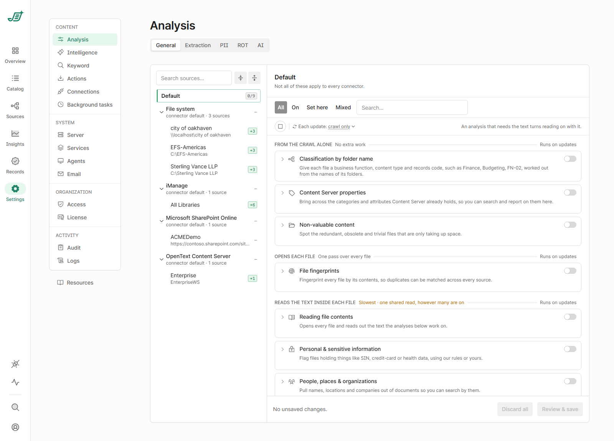Toggle Non-valuable content on
The image size is (614, 441).
click(570, 225)
